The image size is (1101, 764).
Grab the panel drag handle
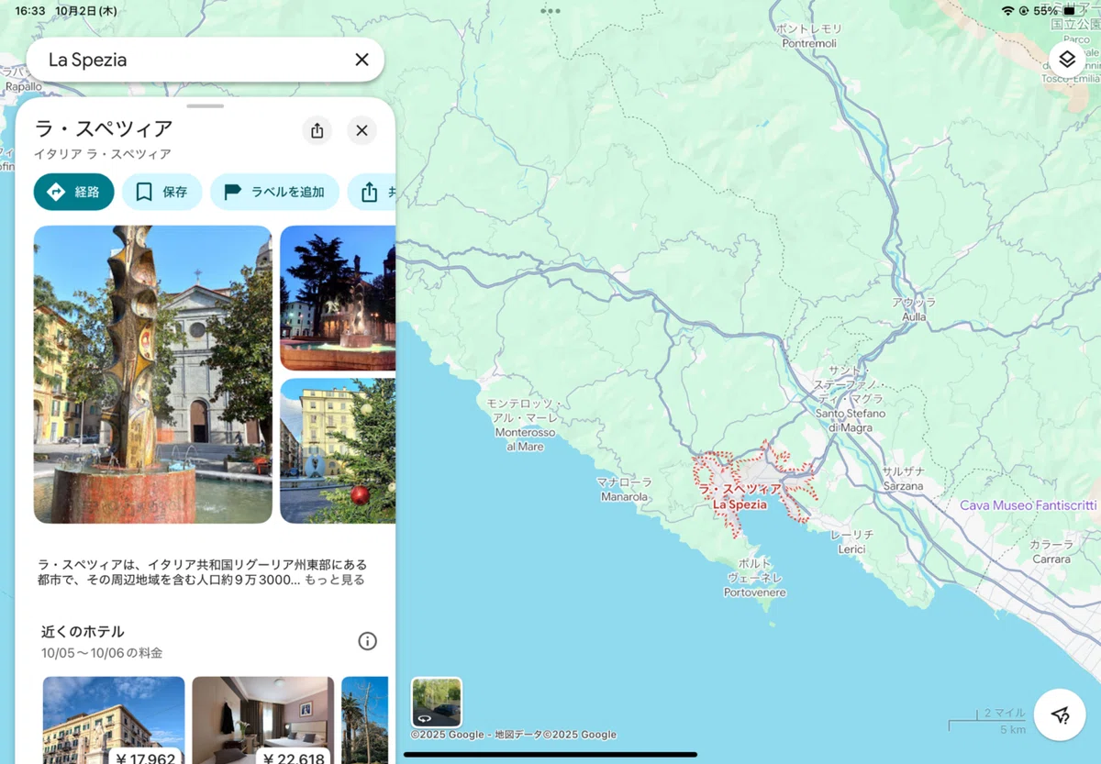coord(205,106)
